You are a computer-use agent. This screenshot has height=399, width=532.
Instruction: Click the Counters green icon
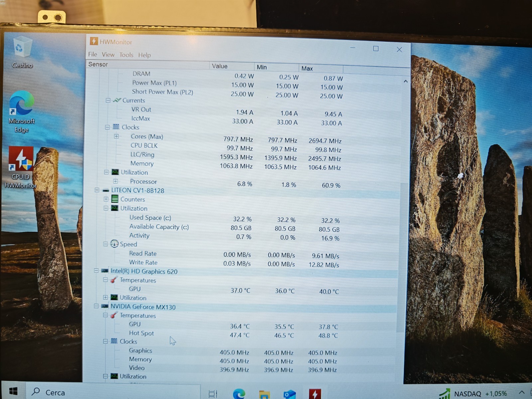[x=115, y=199]
